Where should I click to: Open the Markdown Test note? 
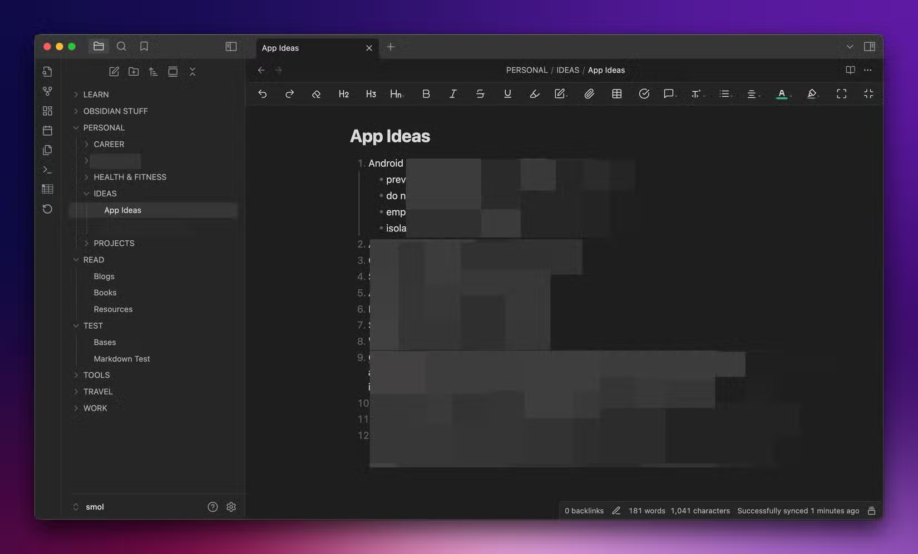coord(122,359)
